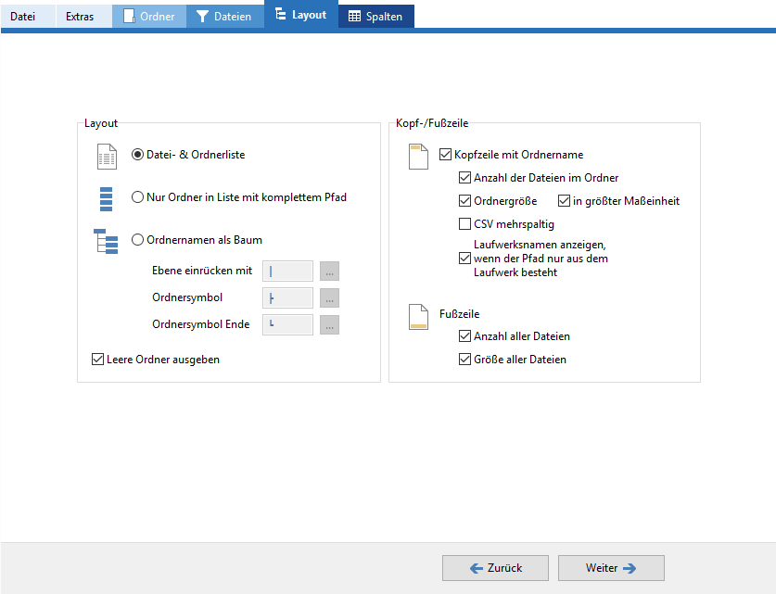Toggle in größter Maßeinheit checkbox
Image resolution: width=776 pixels, height=594 pixels.
point(564,201)
